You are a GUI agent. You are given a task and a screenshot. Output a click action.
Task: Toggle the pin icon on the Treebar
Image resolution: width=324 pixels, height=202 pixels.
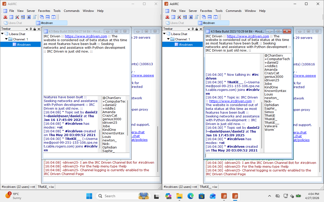point(31,29)
